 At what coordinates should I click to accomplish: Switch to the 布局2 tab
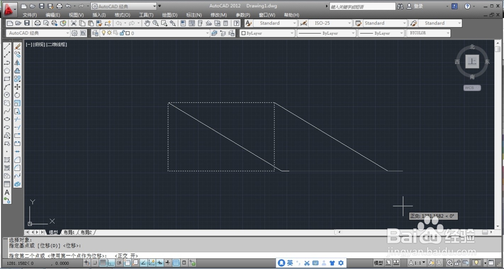coord(86,232)
